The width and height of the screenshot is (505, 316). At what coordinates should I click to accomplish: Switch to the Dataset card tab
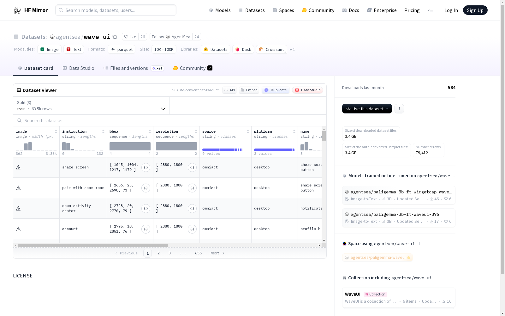[35, 68]
